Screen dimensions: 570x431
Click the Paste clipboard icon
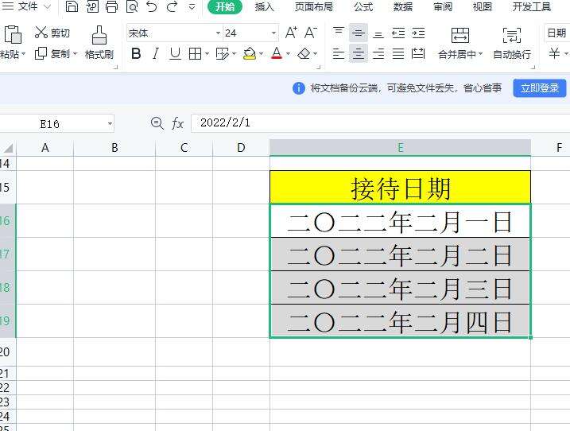[x=13, y=34]
